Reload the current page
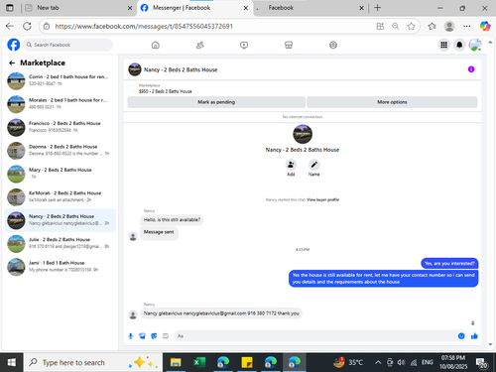Viewport: 496px width, 372px height. point(27,26)
